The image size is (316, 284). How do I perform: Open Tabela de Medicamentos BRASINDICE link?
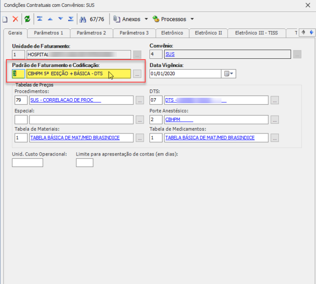[210, 138]
